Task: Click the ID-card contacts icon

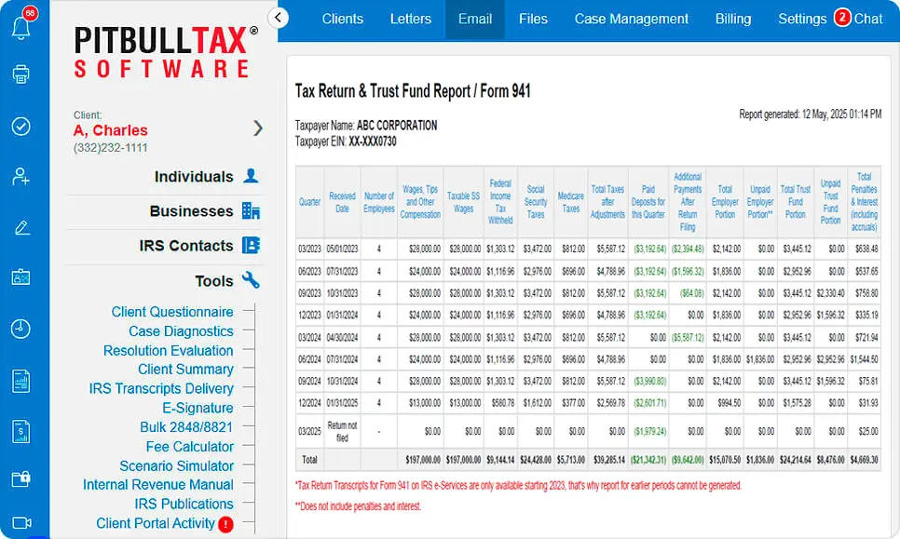Action: tap(21, 276)
